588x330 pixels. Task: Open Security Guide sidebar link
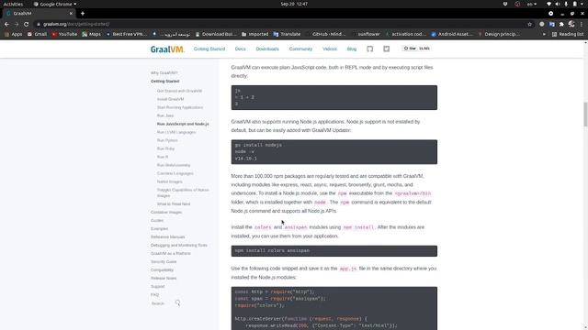pyautogui.click(x=164, y=261)
